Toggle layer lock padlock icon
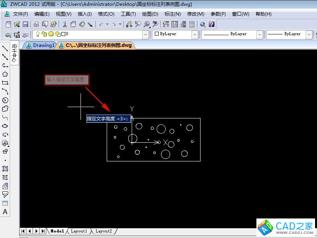 click(x=44, y=34)
